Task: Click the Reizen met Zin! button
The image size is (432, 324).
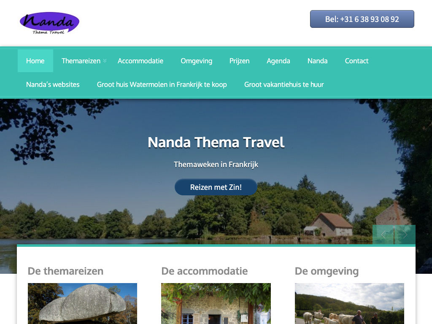Action: [216, 187]
